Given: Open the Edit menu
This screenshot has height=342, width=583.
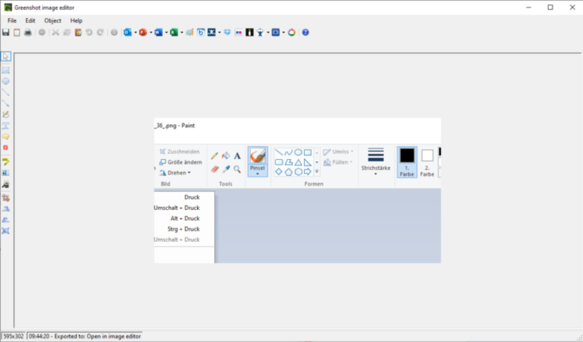Looking at the screenshot, I should coord(30,21).
